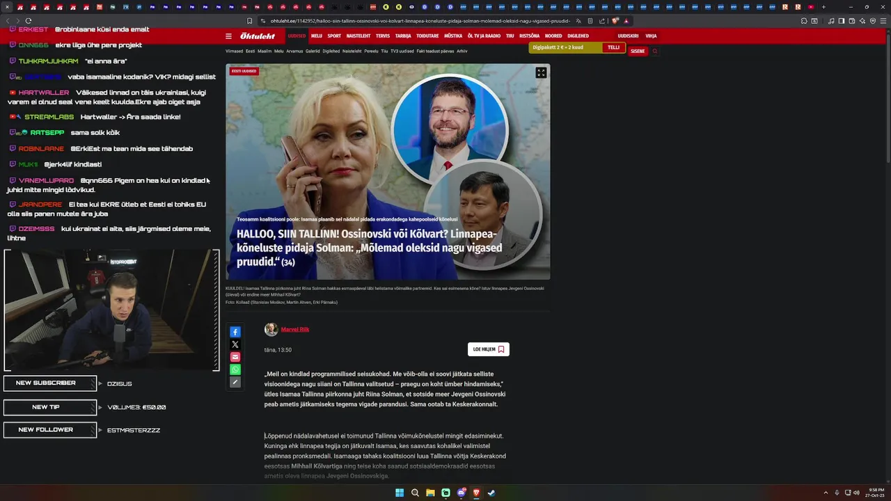The height and width of the screenshot is (501, 891).
Task: Open Discord from the taskbar
Action: [461, 493]
